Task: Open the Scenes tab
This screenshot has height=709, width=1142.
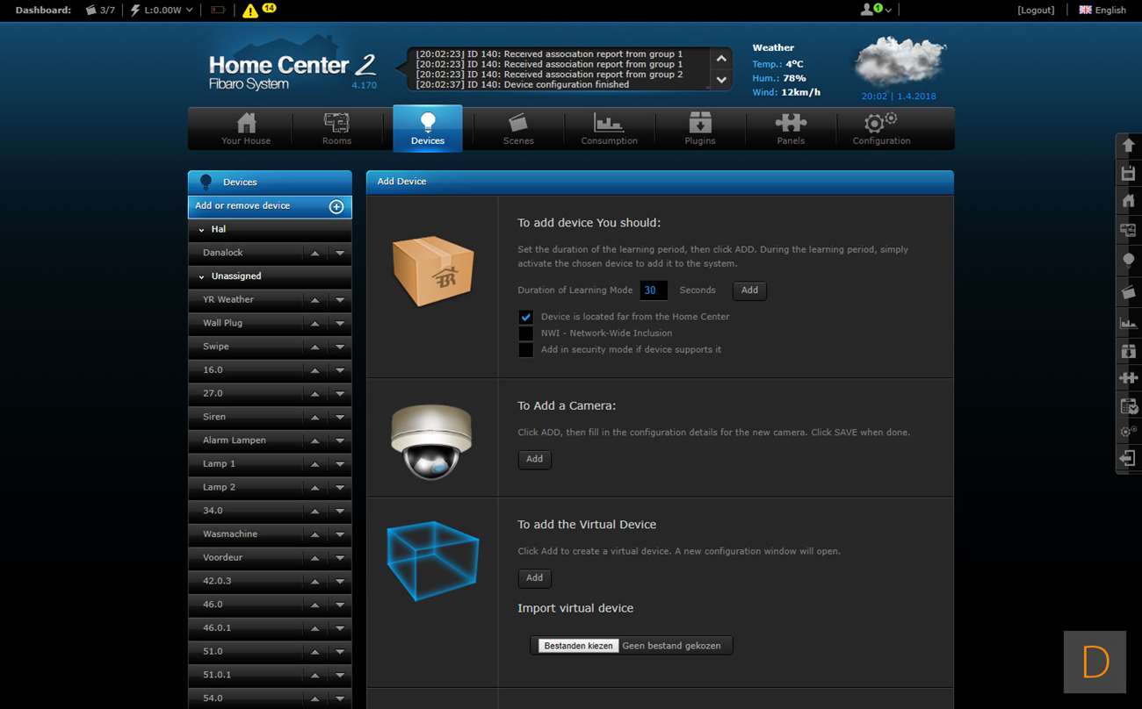Action: (518, 129)
